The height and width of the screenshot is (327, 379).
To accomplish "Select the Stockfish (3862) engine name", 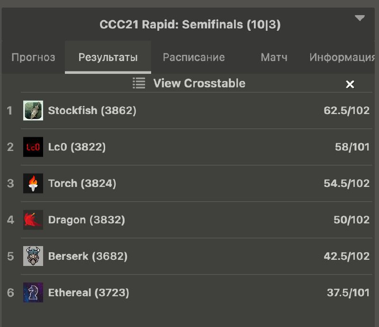I will click(92, 110).
